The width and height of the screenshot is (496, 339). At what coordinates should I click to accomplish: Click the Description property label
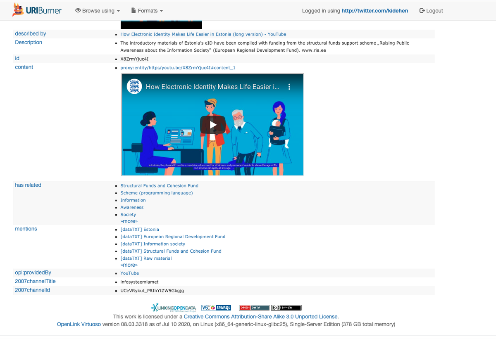pos(29,43)
